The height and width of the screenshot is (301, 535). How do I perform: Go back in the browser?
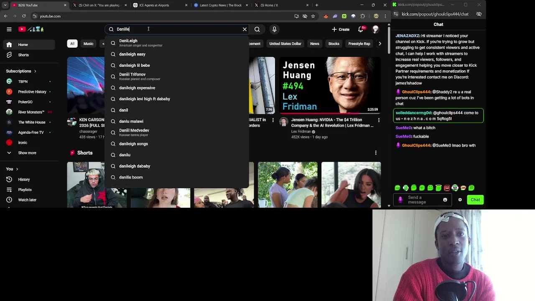pyautogui.click(x=5, y=16)
